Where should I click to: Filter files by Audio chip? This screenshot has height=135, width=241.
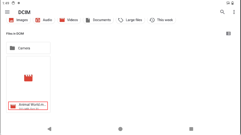point(44,20)
